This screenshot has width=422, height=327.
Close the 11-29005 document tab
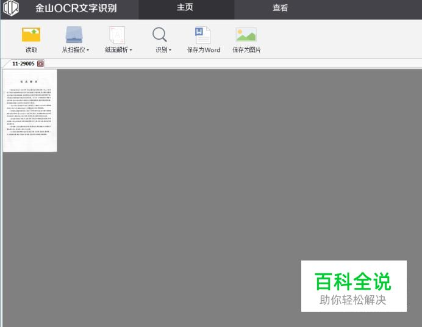pyautogui.click(x=40, y=64)
